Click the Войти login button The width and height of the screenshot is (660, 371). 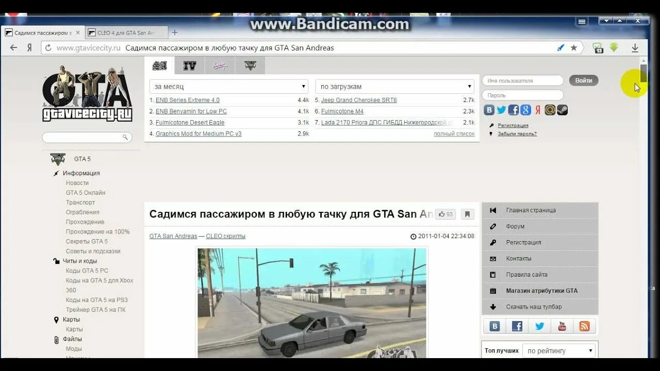(584, 80)
